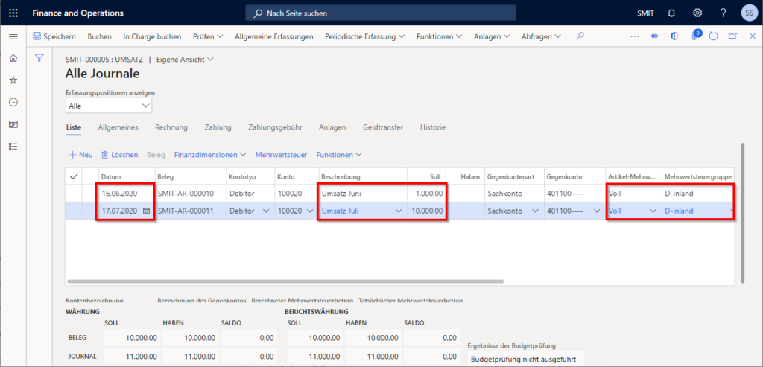Add a new line with Neu
The height and width of the screenshot is (367, 763).
[80, 155]
